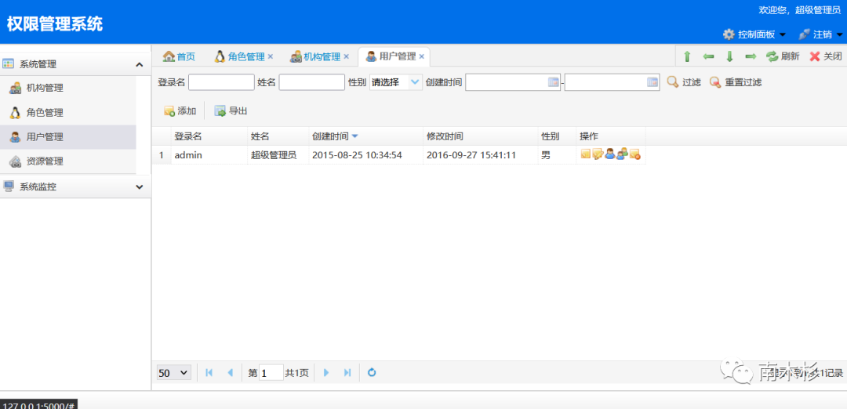Click the 导出 export button
Image resolution: width=847 pixels, height=409 pixels.
click(x=231, y=111)
